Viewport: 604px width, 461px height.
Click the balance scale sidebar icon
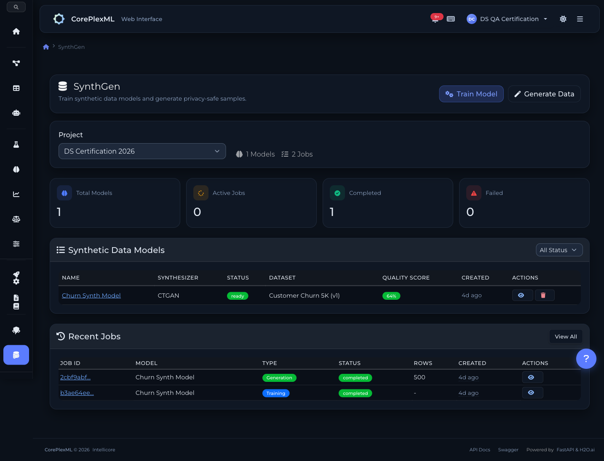coord(16,219)
